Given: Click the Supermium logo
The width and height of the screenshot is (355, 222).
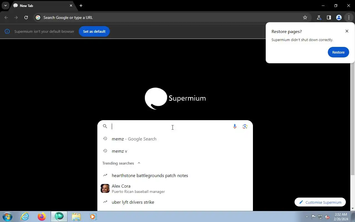Looking at the screenshot, I should pyautogui.click(x=175, y=99).
